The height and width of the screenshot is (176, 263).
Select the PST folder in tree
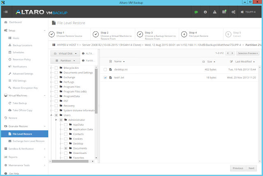point(66,101)
